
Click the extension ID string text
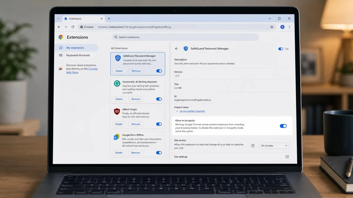(x=193, y=100)
